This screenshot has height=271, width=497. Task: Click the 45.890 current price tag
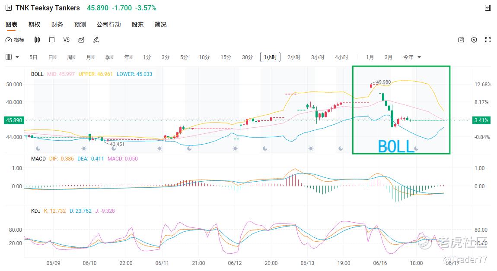tap(14, 120)
